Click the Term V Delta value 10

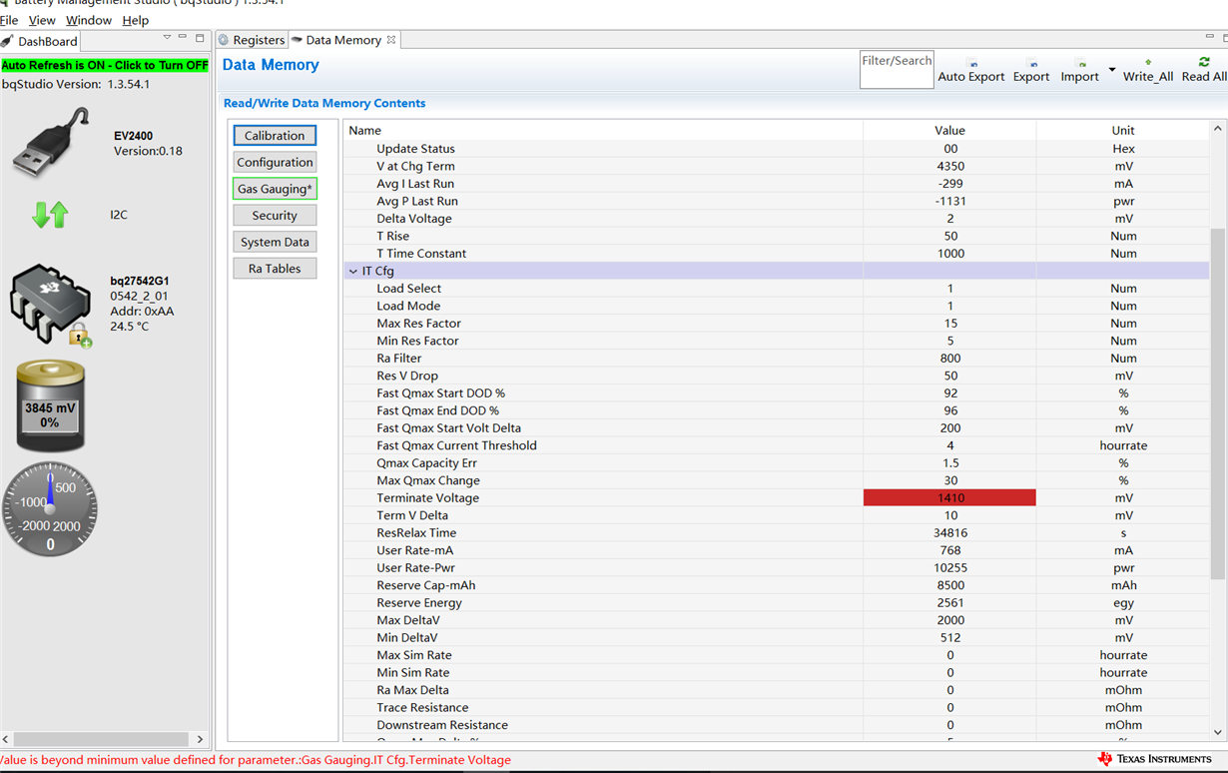949,515
